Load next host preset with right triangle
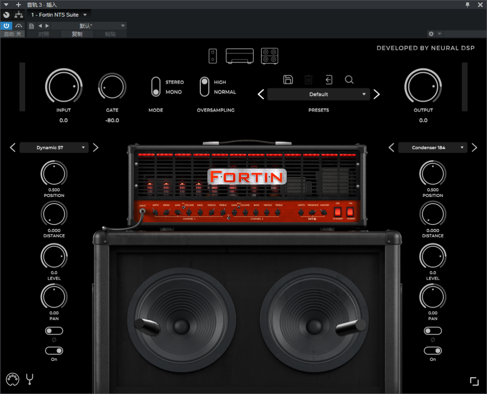The image size is (487, 394). pyautogui.click(x=47, y=26)
